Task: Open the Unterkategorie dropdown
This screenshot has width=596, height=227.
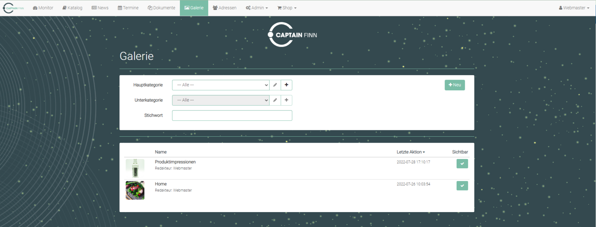Action: coord(220,100)
